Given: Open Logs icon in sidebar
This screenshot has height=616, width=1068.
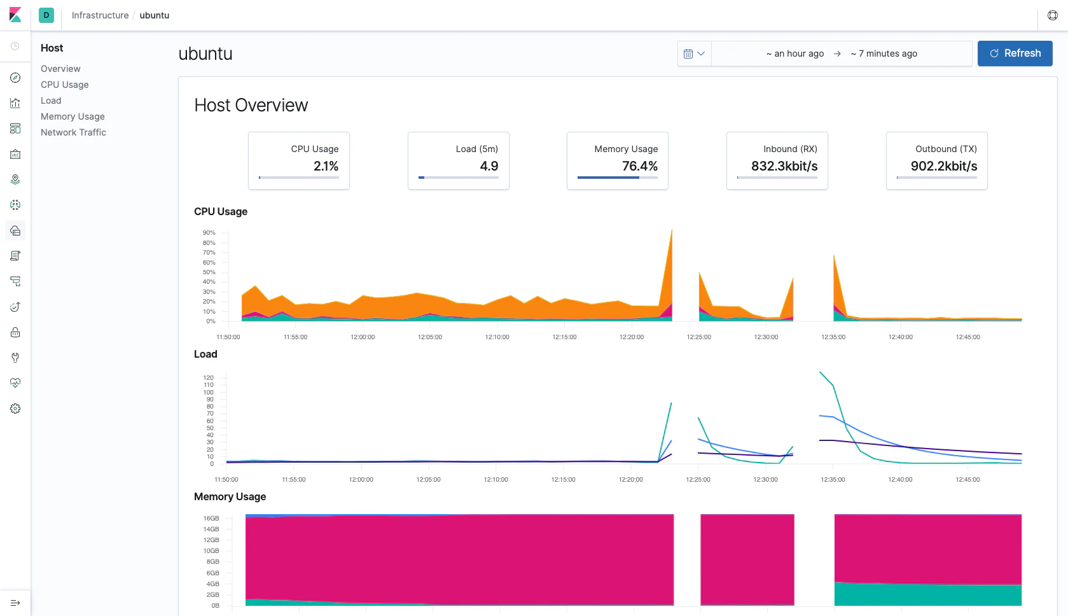Looking at the screenshot, I should tap(15, 256).
